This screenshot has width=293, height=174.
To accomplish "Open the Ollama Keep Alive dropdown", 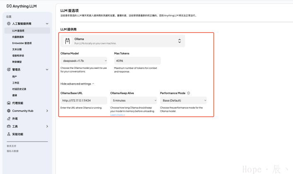I will coord(134,101).
